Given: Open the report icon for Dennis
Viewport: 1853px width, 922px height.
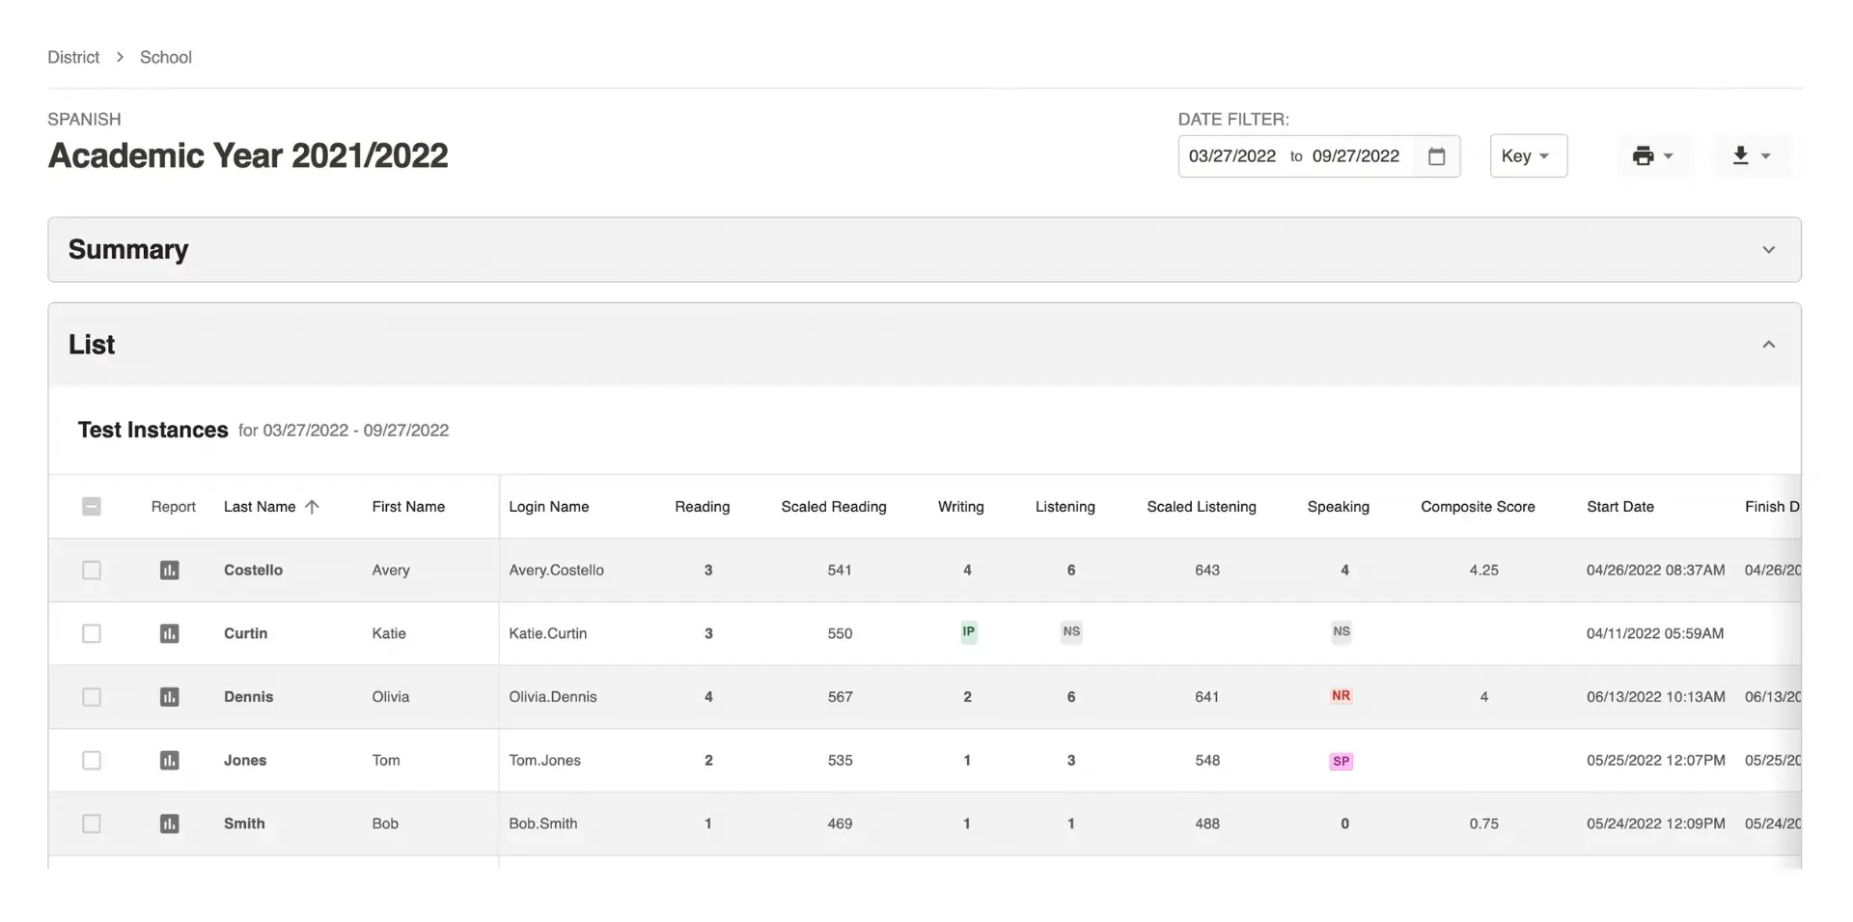Looking at the screenshot, I should [x=169, y=697].
